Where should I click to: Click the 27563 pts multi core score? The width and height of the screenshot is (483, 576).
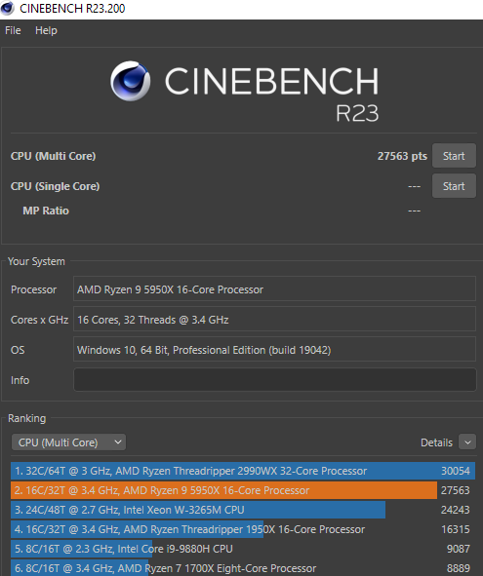(402, 156)
